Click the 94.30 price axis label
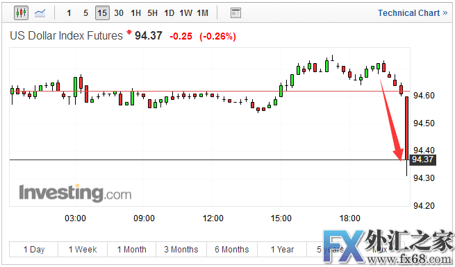455x267 pixels. click(x=424, y=178)
